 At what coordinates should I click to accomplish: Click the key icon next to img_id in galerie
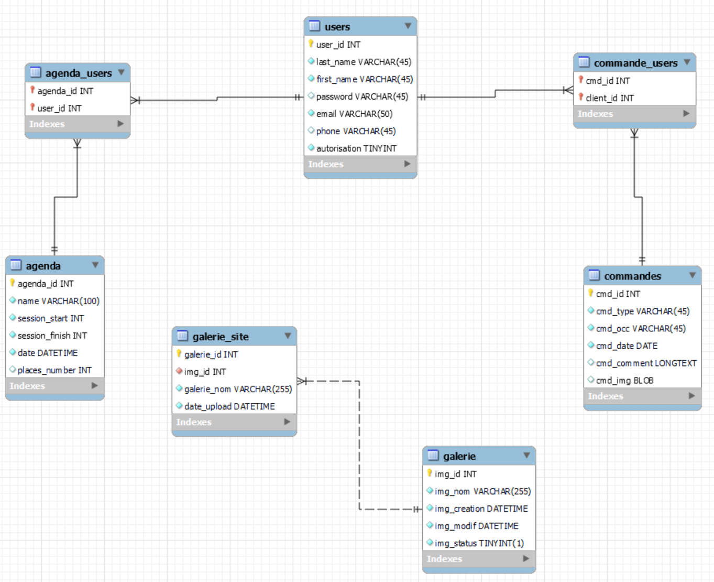click(430, 473)
